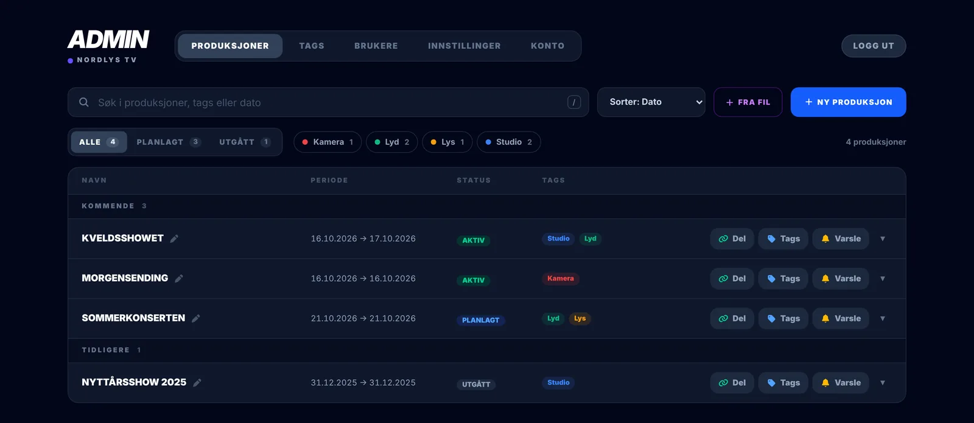
Task: Expand the KVELDSSHOWET row details arrow
Action: point(883,239)
